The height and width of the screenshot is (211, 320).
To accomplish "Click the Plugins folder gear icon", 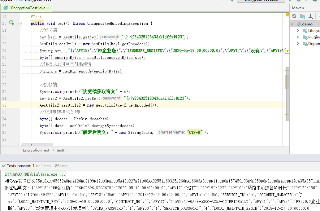I will click(x=305, y=37).
